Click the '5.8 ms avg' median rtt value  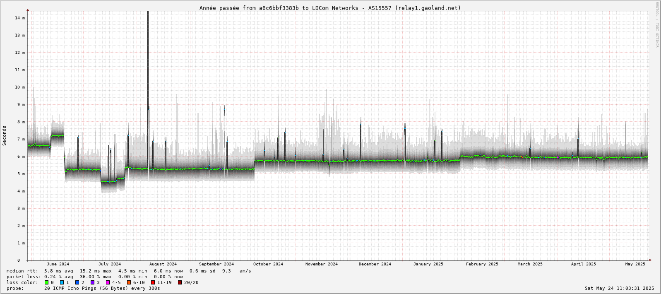58,271
